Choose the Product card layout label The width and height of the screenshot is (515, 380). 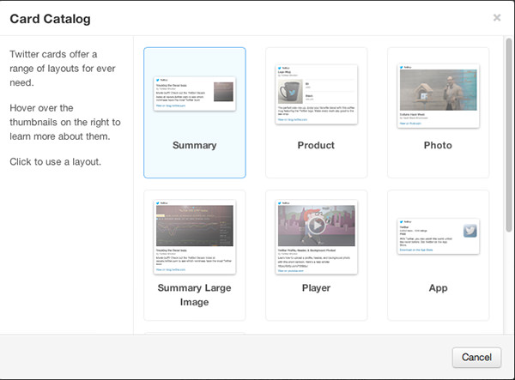coord(316,145)
